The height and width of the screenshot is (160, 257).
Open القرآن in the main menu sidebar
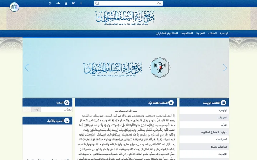204,125
